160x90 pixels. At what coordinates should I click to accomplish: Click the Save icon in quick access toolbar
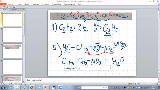[x=1, y=7]
